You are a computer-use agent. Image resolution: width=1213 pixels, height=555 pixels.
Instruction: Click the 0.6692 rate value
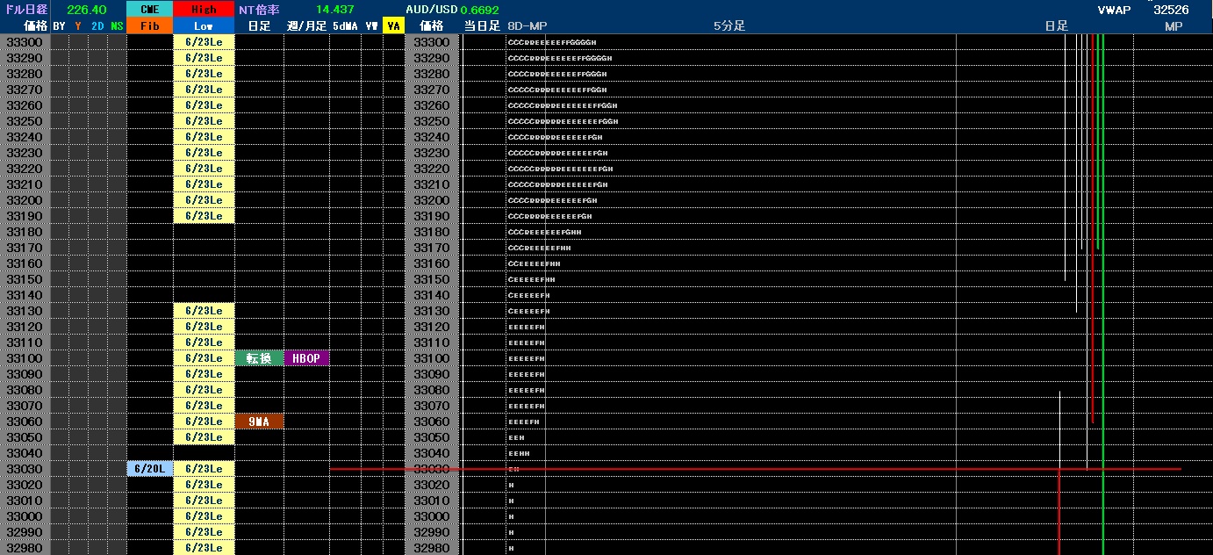[479, 9]
